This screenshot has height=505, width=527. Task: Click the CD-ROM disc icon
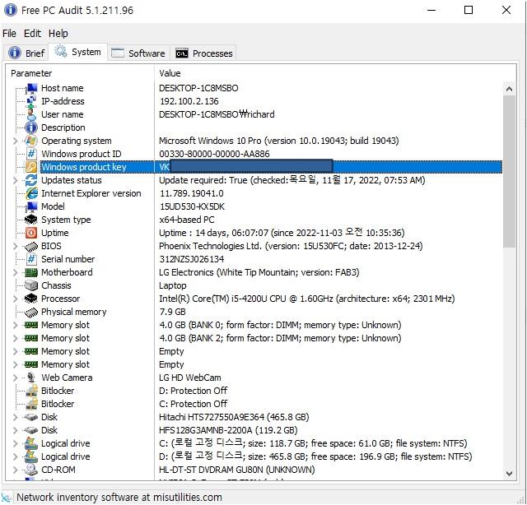pyautogui.click(x=31, y=470)
